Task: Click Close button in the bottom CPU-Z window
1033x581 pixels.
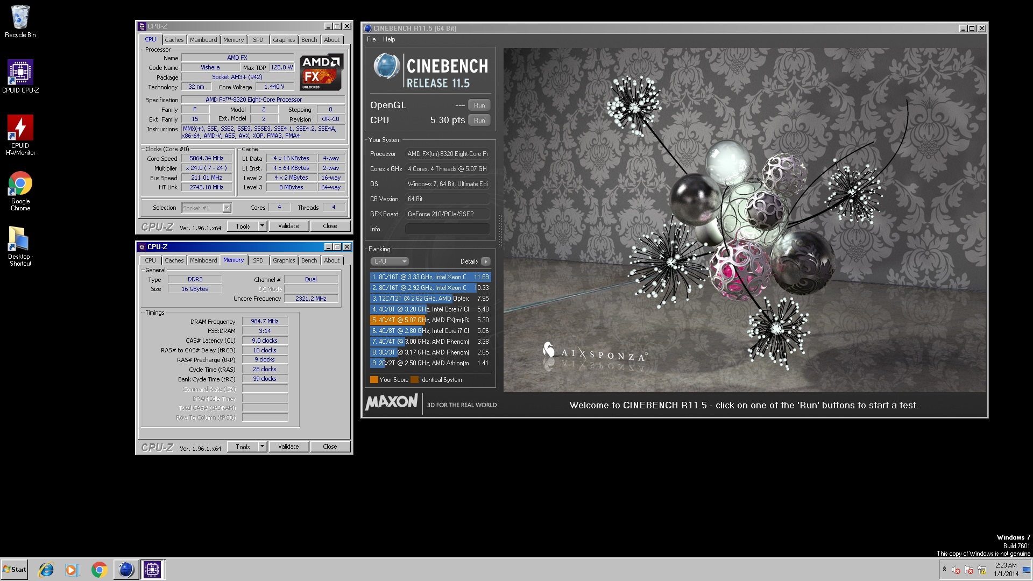Action: tap(330, 447)
